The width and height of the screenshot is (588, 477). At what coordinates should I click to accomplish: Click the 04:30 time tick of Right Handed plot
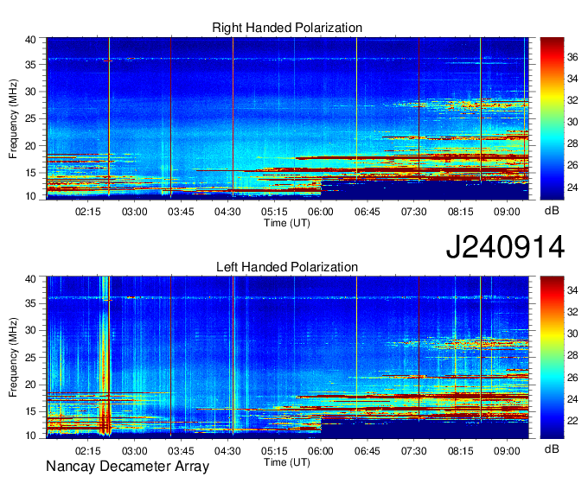pos(227,212)
